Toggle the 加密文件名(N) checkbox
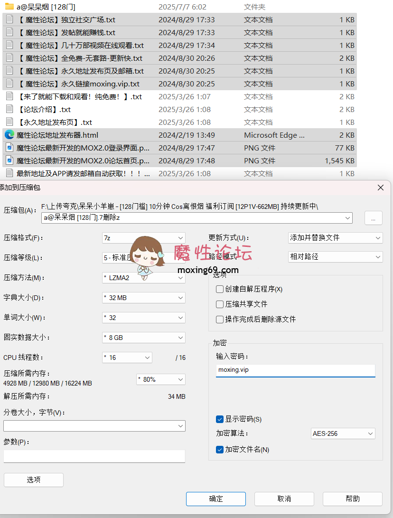Screen dimensions: 393x518 220,450
